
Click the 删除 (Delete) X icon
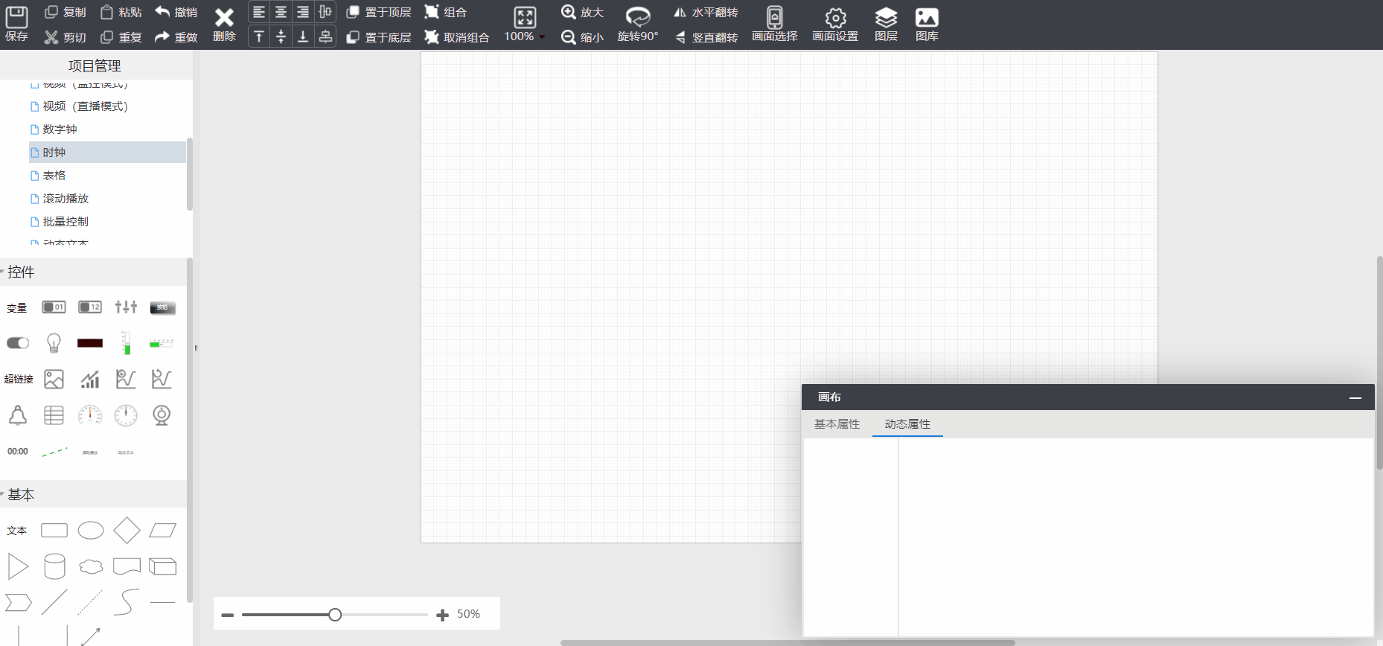point(224,24)
